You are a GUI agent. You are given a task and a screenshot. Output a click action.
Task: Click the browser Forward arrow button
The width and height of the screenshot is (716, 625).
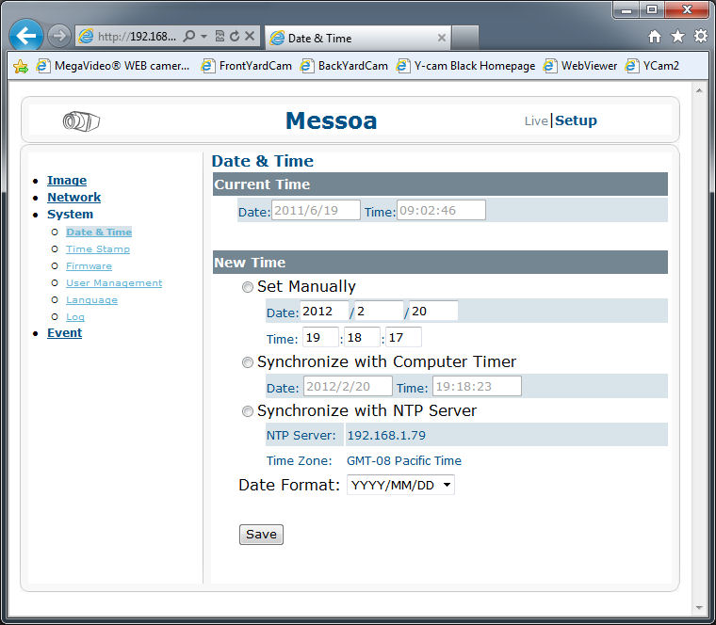(58, 37)
